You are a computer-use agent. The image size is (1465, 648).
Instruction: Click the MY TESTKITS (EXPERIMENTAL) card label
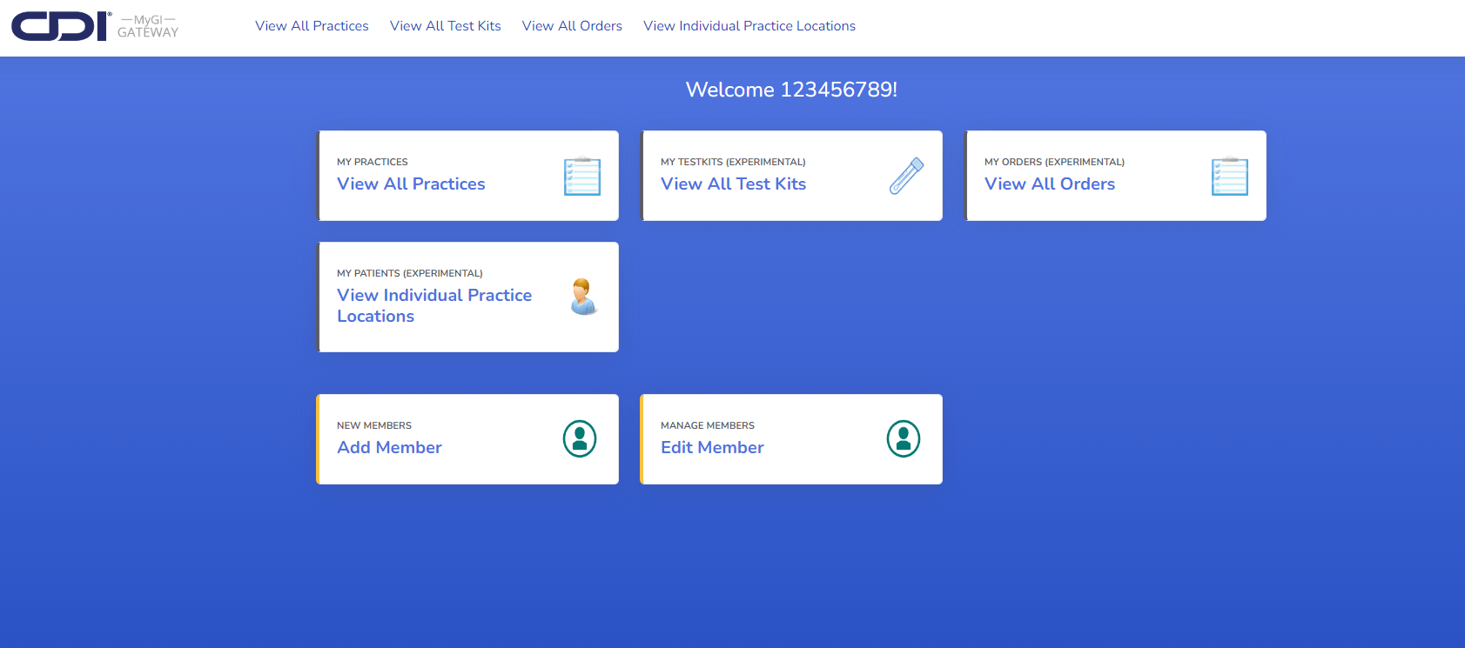(733, 162)
